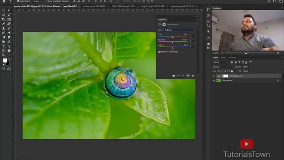284x160 pixels.
Task: Hide the Color Balance 1 layer
Action: click(214, 76)
